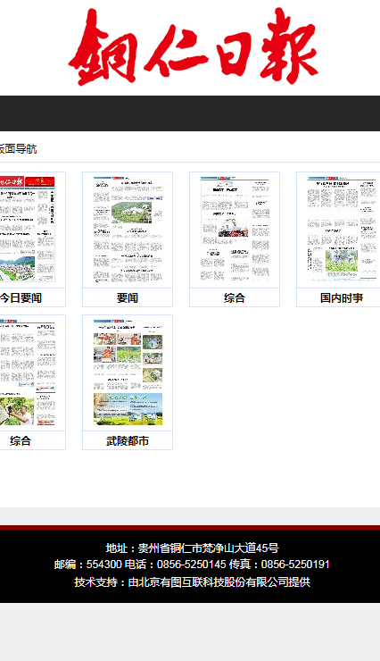Click the phone number 0856-5250145
The width and height of the screenshot is (380, 661).
(192, 565)
